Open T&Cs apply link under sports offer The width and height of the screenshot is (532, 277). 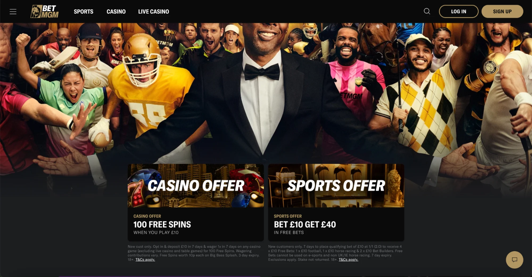(348, 260)
